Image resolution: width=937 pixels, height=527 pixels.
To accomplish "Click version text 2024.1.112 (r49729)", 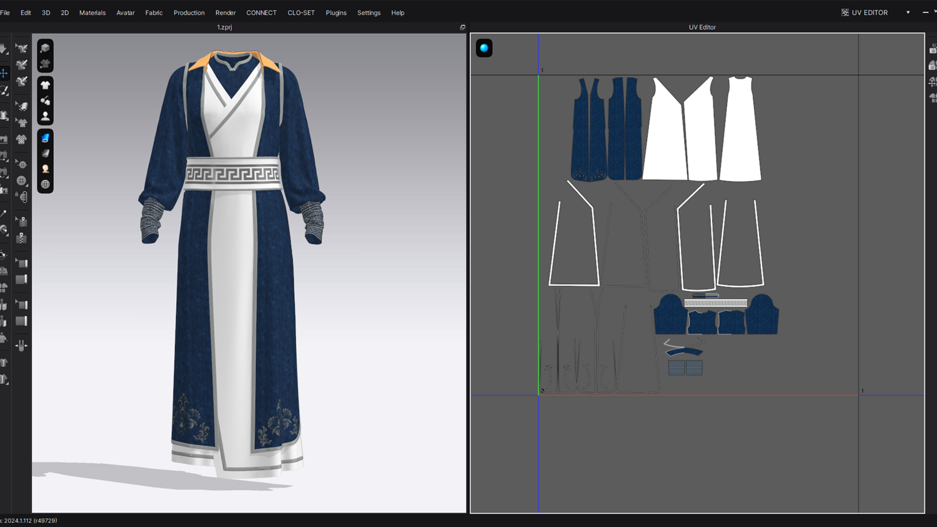I will 31,520.
